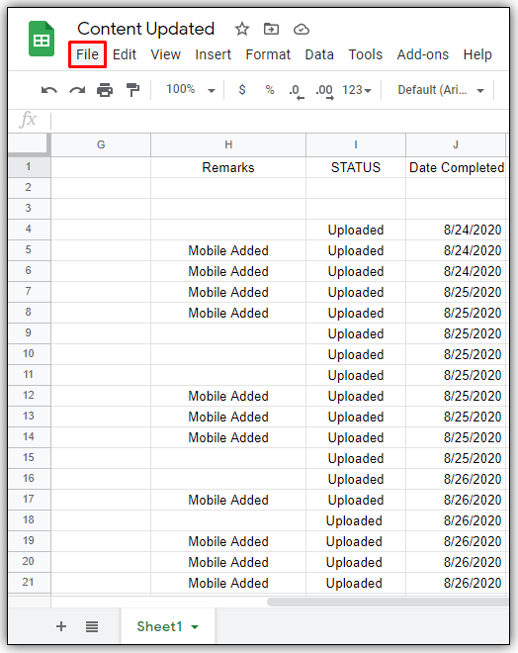
Task: Apply percent format button
Action: [270, 89]
